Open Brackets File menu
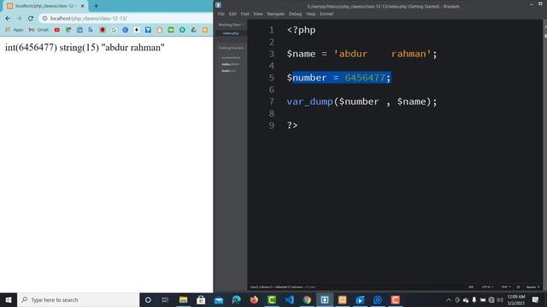This screenshot has height=307, width=547. tap(221, 14)
